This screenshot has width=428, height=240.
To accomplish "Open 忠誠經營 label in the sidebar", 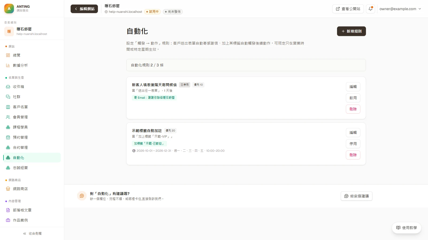I will click(x=20, y=168).
